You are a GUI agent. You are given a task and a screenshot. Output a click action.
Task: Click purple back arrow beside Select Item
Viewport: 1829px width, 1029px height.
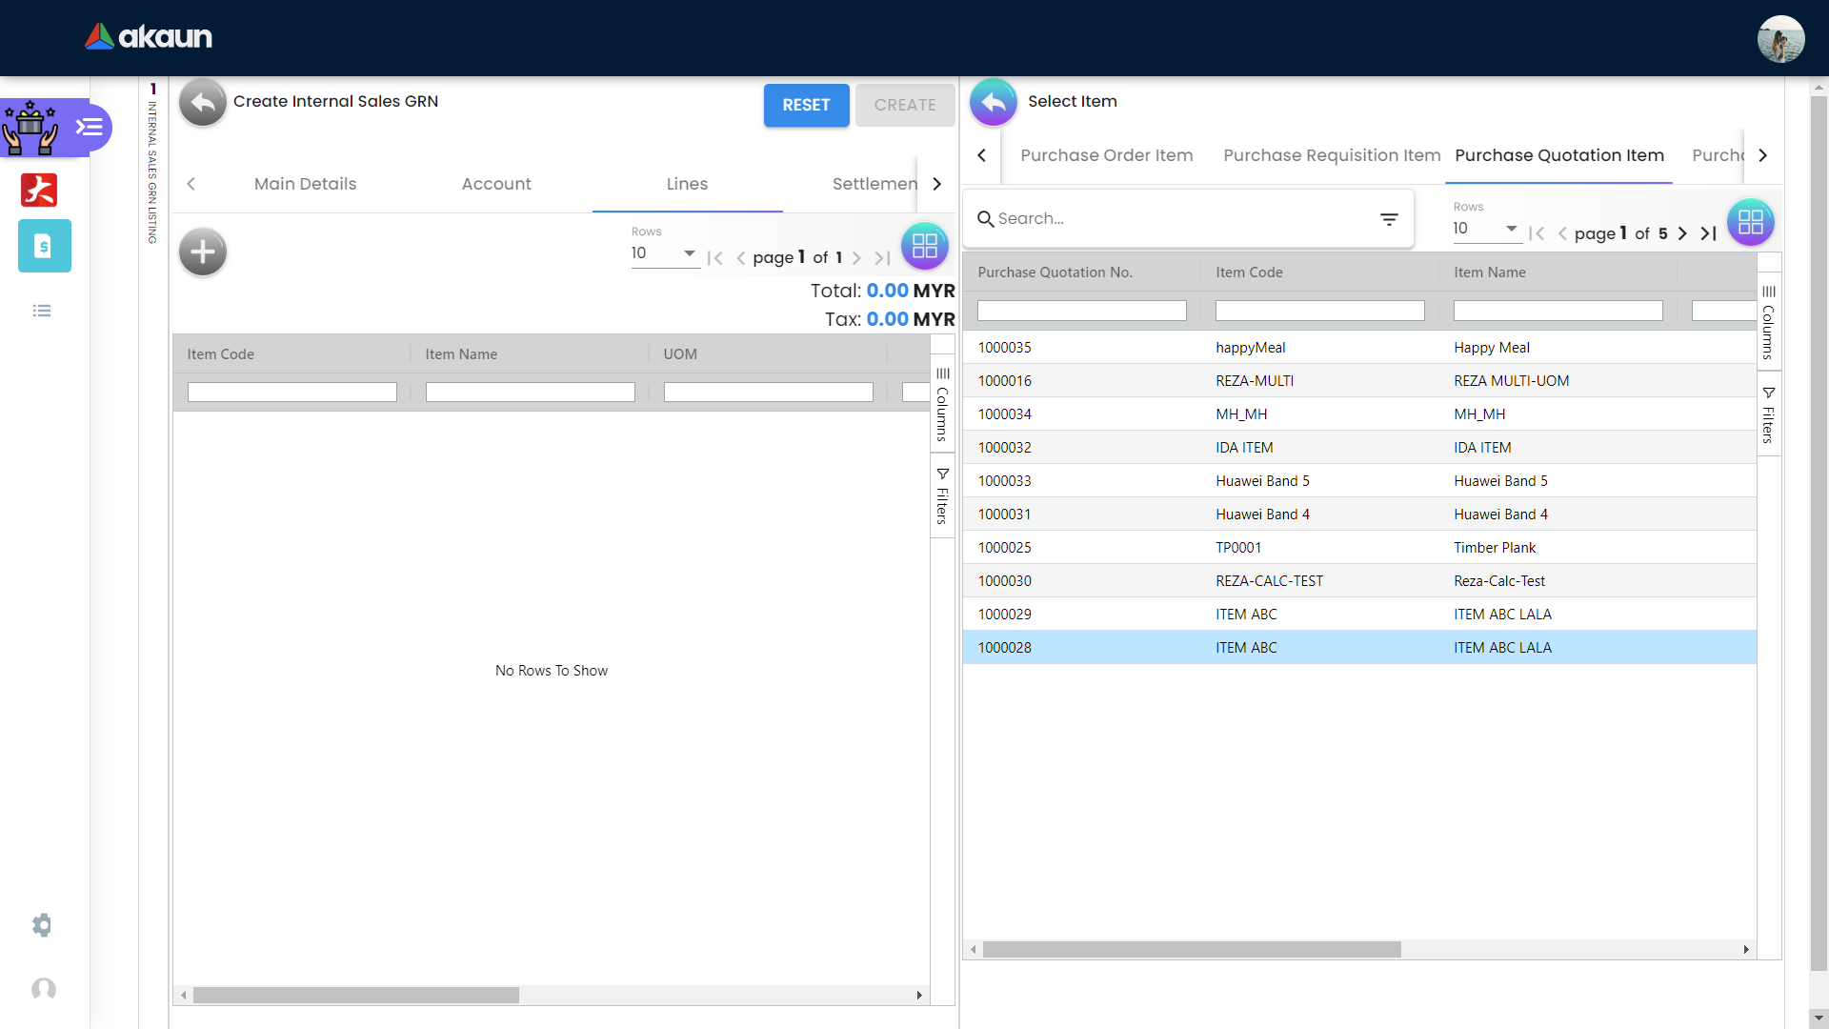994,102
